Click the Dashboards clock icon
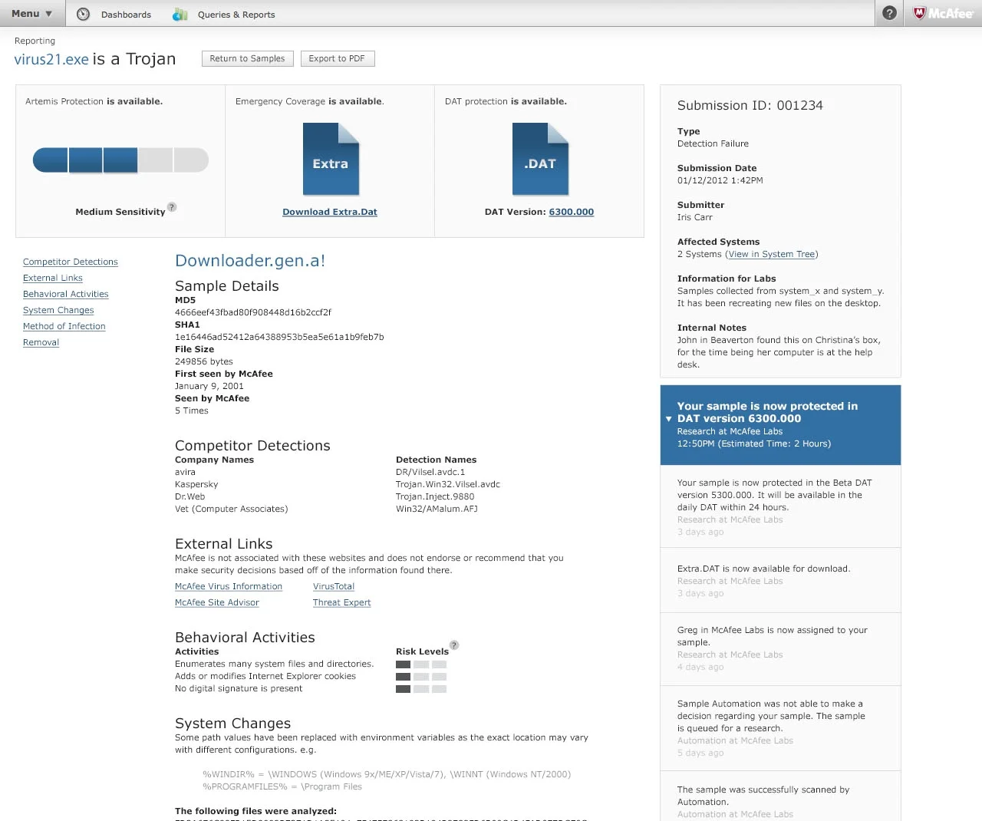The height and width of the screenshot is (821, 982). click(83, 14)
